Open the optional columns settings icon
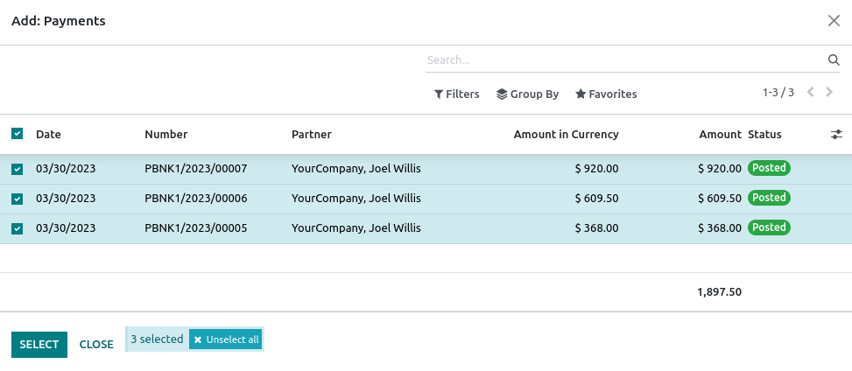The height and width of the screenshot is (371, 852). (x=836, y=135)
